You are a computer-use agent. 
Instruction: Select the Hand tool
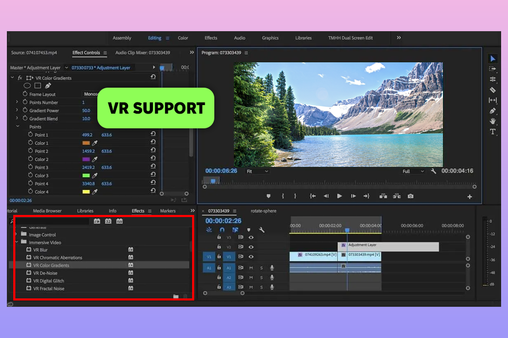tap(493, 121)
